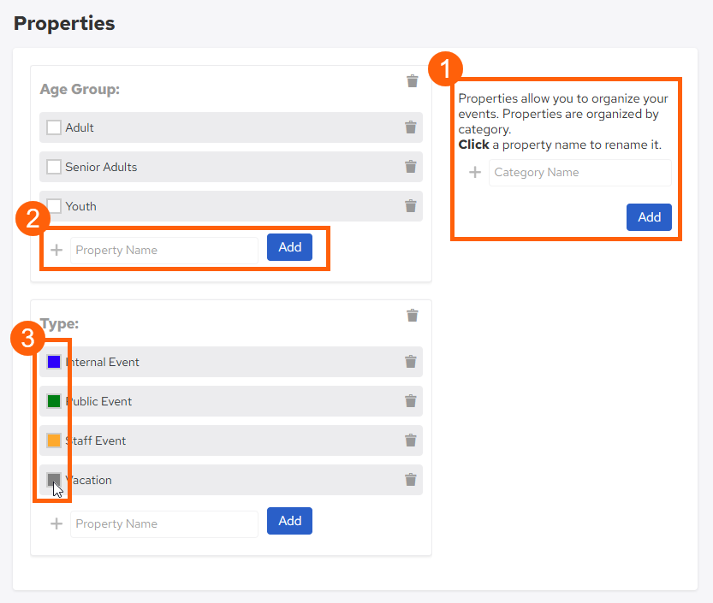
Task: Delete the Youth property
Action: 411,206
